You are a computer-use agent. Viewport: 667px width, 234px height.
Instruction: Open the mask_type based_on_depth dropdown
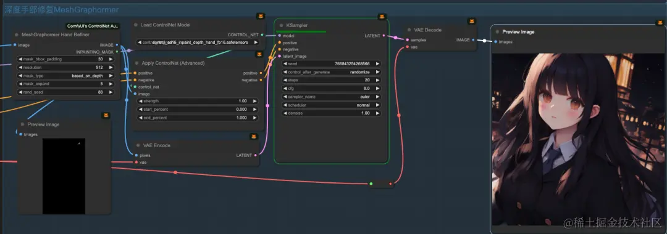click(66, 76)
